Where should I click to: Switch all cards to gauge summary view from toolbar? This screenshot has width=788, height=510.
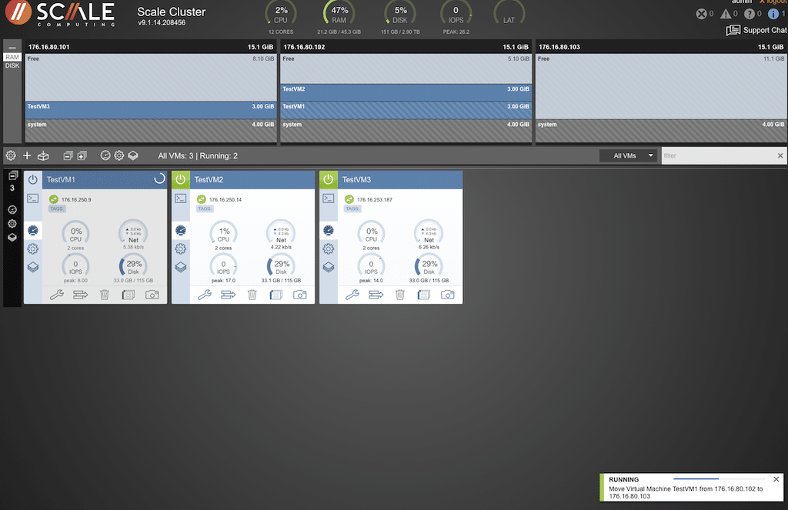(x=105, y=155)
